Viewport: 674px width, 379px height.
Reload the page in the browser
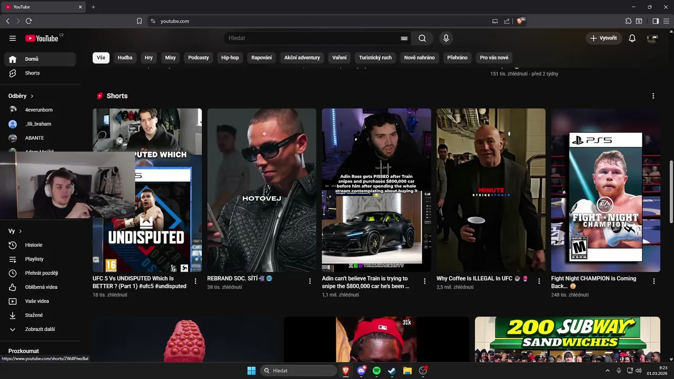[x=28, y=21]
